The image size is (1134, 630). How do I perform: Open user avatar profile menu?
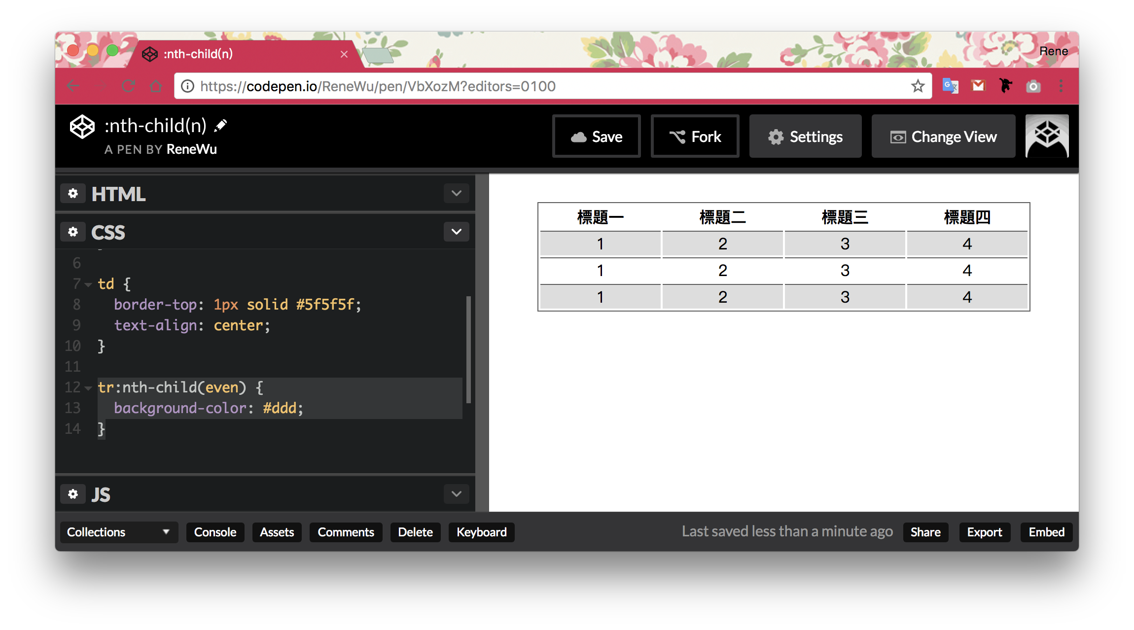1047,136
